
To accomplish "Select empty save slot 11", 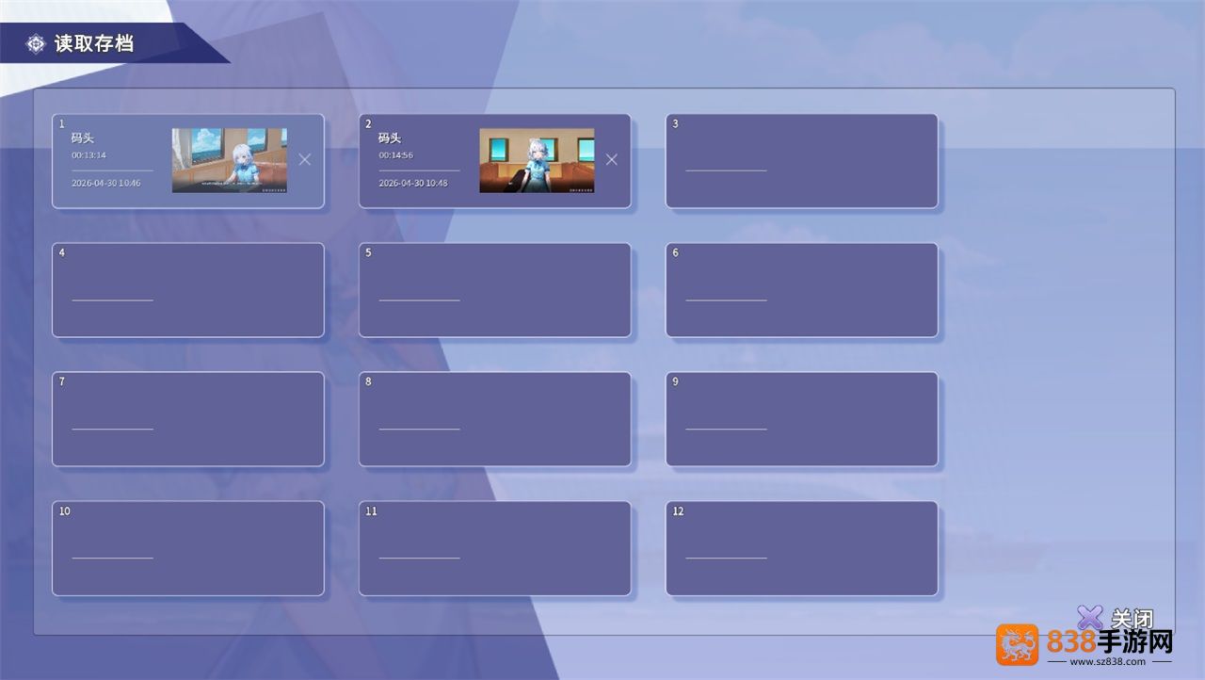I will [494, 548].
